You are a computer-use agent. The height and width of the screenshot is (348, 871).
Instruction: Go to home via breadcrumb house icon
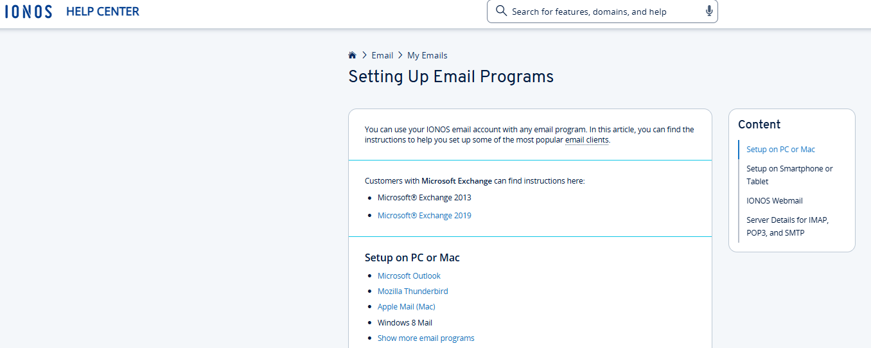click(x=352, y=55)
